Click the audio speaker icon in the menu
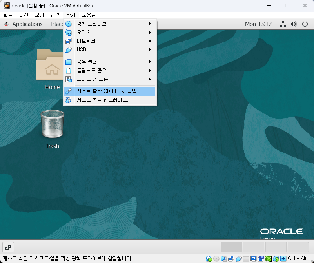The image size is (314, 263). click(69, 33)
